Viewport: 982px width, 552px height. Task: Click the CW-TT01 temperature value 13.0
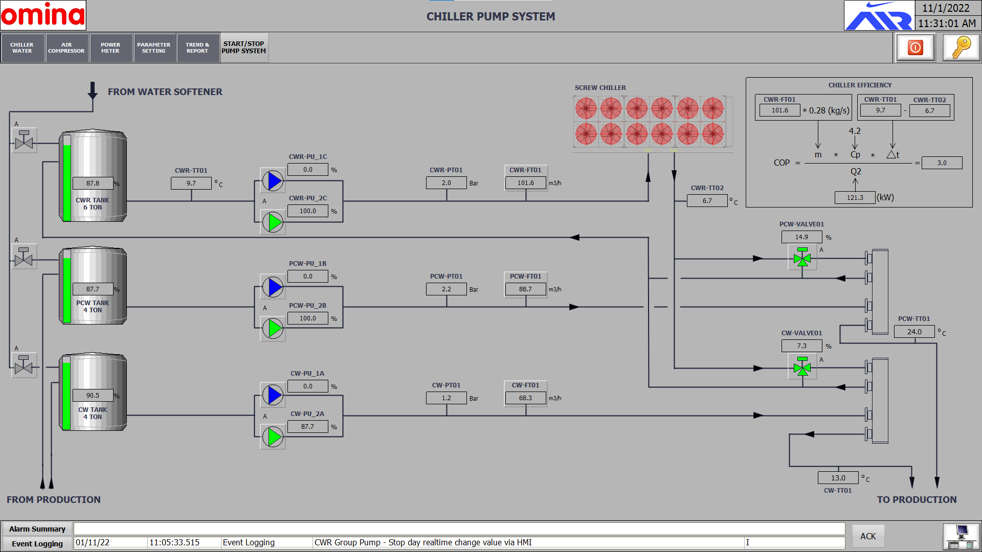point(838,478)
